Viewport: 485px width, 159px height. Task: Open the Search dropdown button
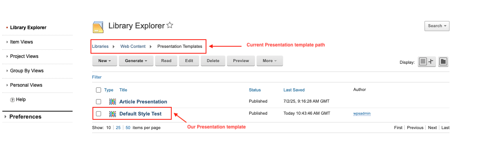pyautogui.click(x=437, y=26)
